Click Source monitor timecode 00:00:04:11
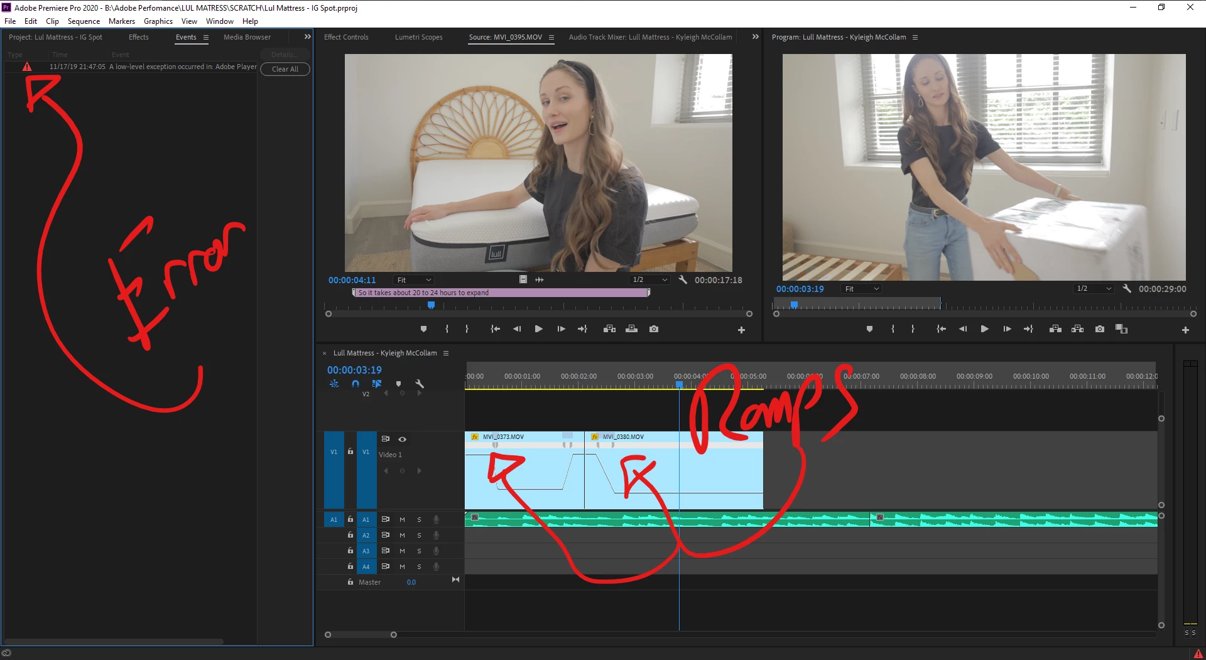 click(352, 280)
